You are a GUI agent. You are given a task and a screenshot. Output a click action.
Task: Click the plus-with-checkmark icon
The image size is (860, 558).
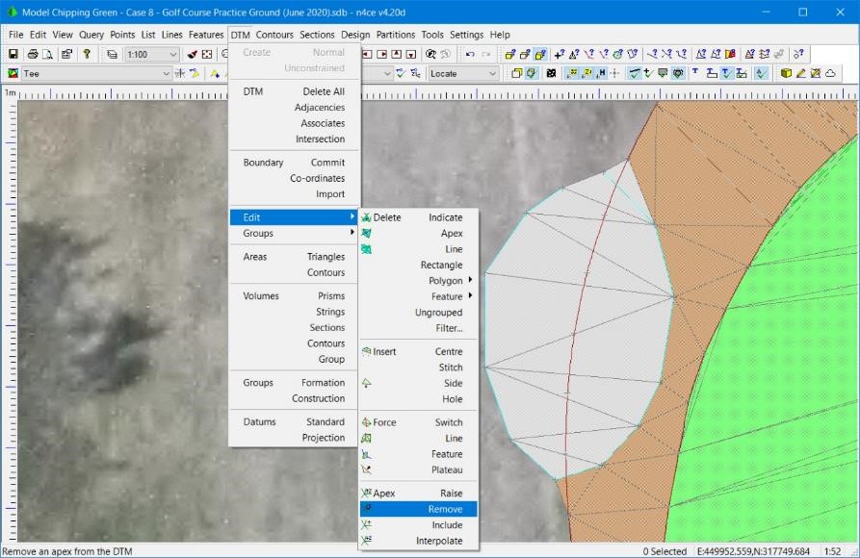[648, 73]
